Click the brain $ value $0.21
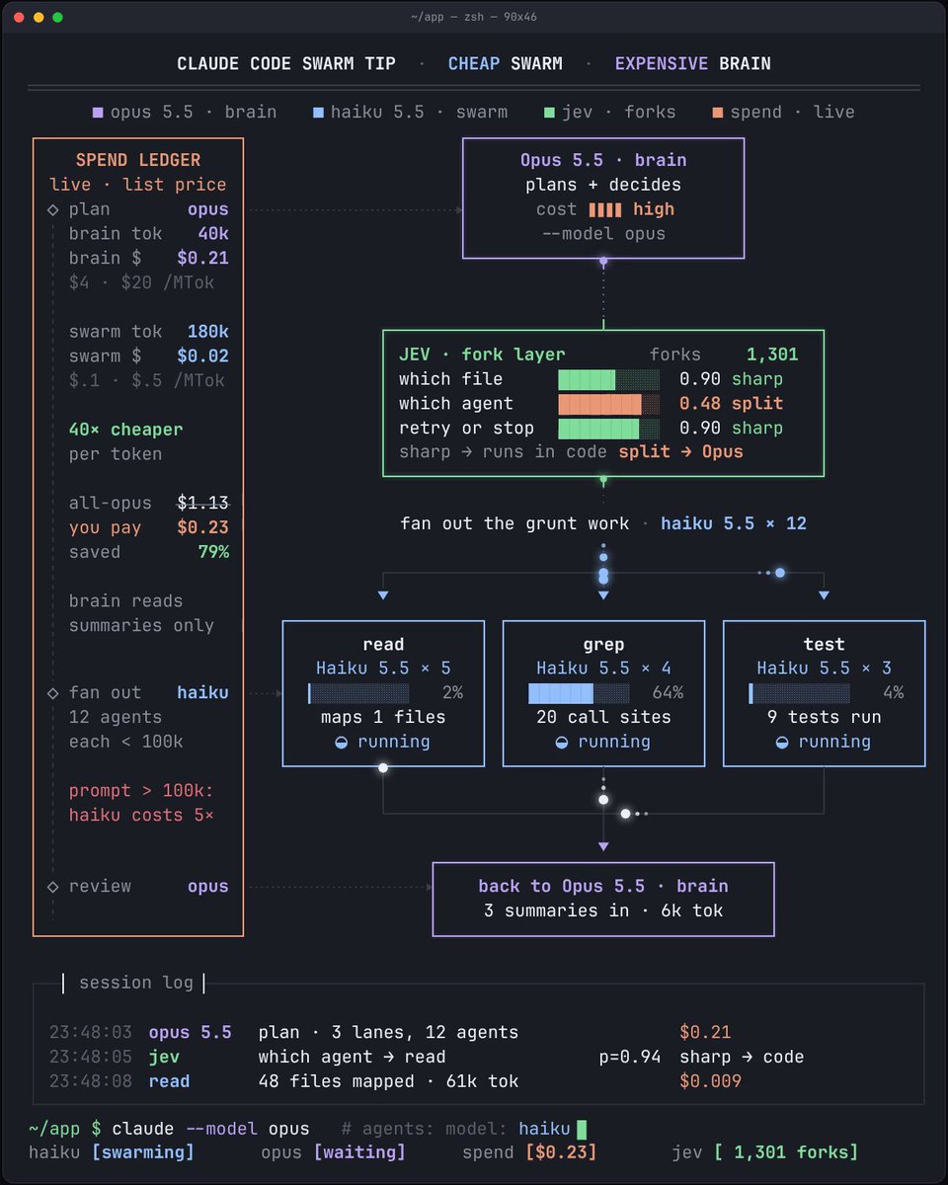The image size is (948, 1185). [x=202, y=258]
